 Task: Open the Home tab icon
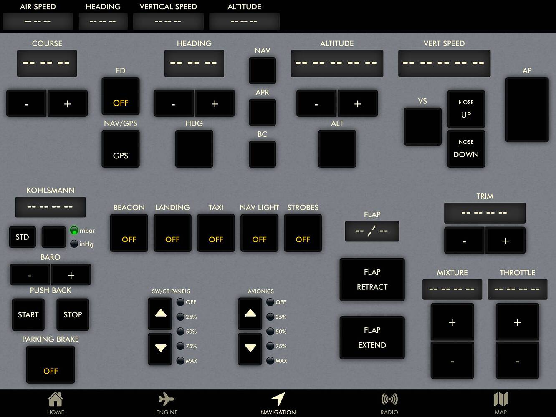tap(56, 399)
